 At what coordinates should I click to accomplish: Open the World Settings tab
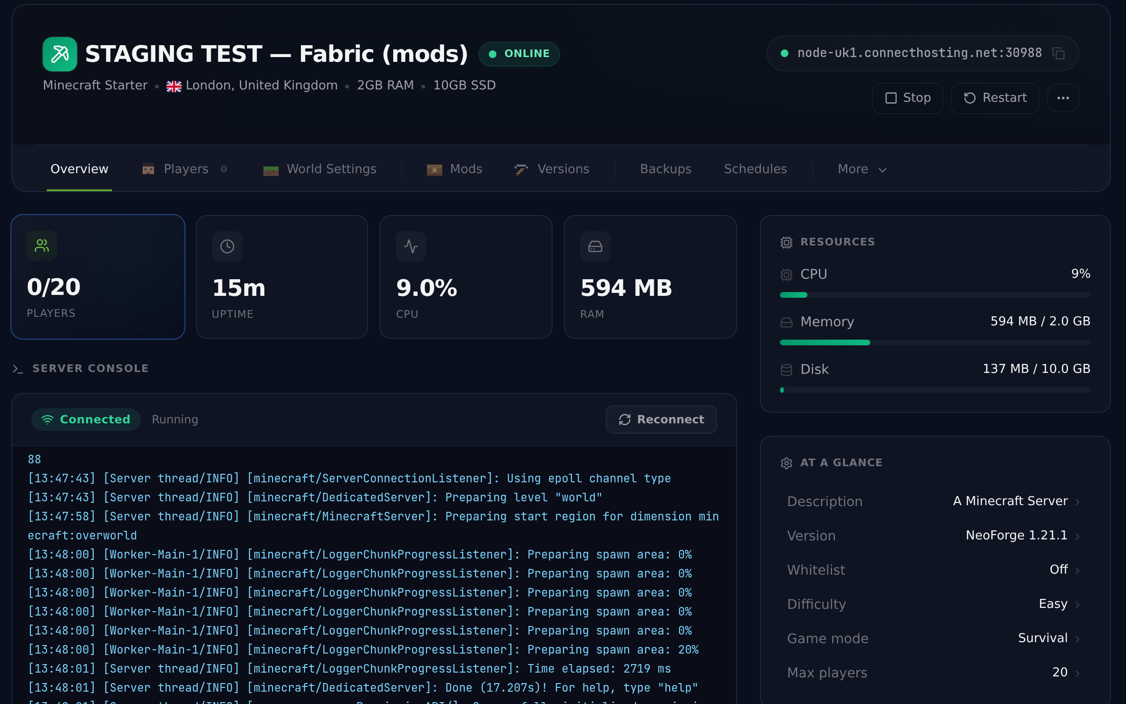[320, 169]
